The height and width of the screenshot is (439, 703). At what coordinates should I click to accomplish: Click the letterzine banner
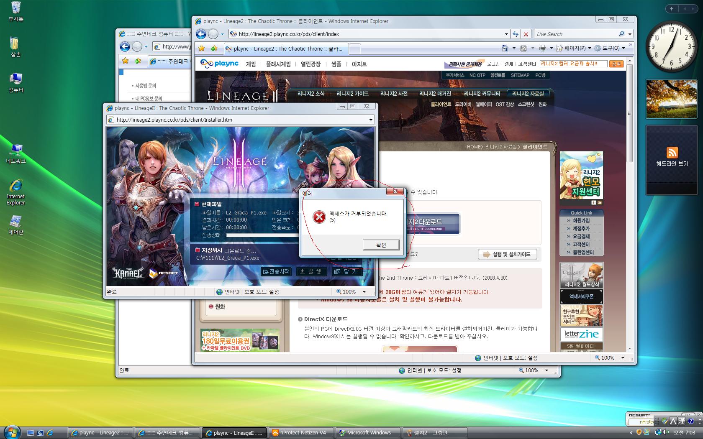[x=581, y=334]
